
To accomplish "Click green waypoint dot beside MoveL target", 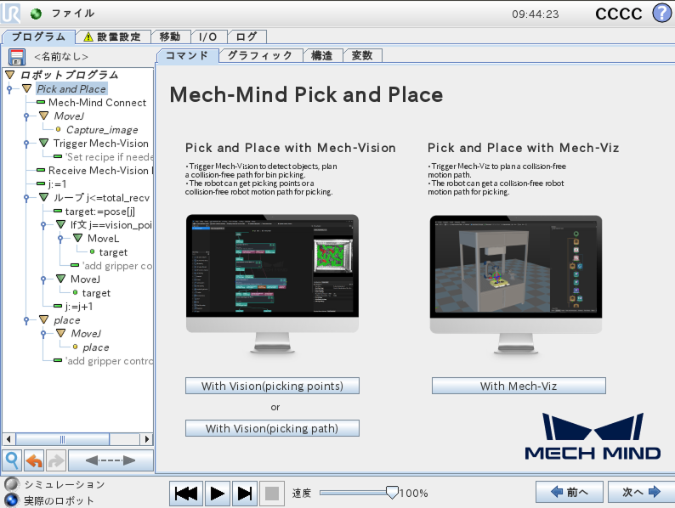I will (x=92, y=251).
